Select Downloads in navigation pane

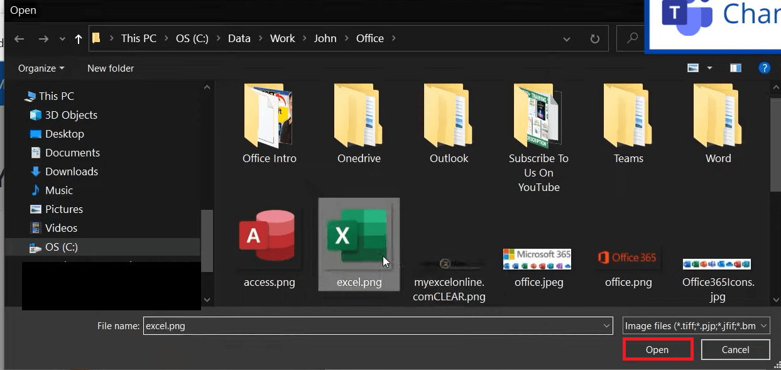pos(64,171)
